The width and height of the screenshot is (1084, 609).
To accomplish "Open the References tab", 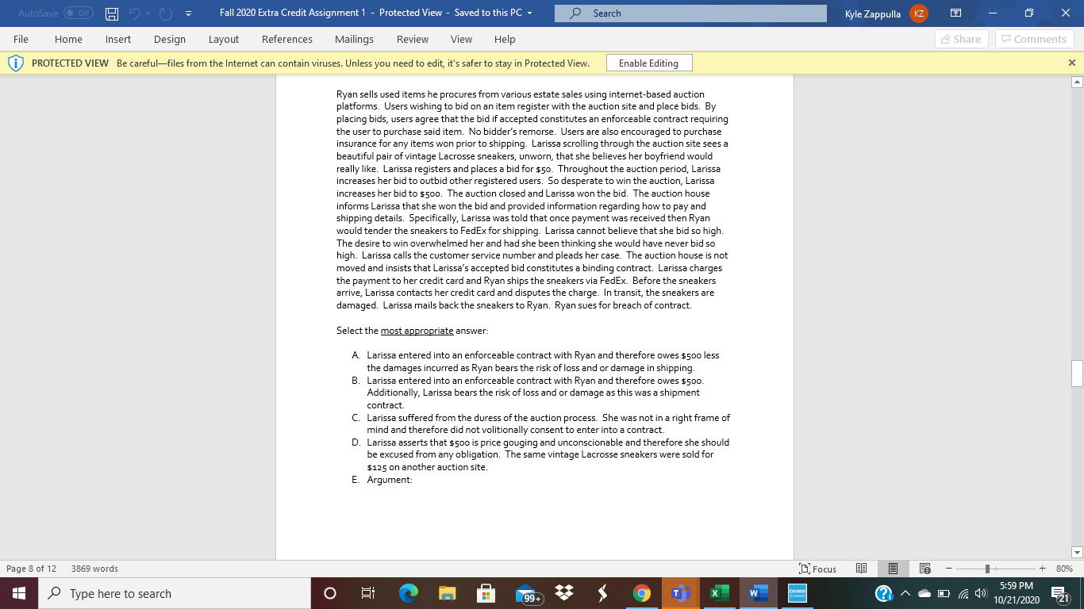I will click(x=287, y=39).
